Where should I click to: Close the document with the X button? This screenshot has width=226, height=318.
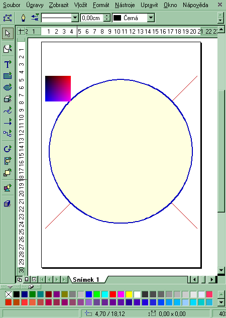click(219, 5)
